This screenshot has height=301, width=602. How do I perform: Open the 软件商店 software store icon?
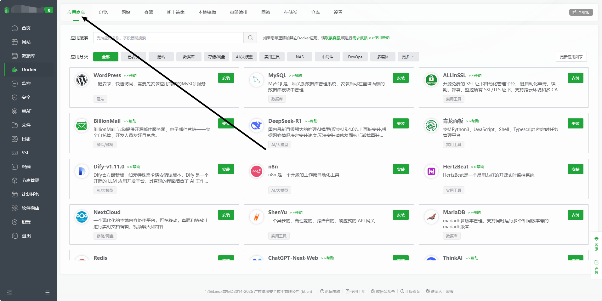point(14,208)
